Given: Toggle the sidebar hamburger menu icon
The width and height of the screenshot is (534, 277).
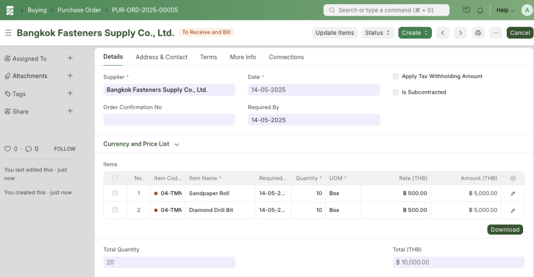Looking at the screenshot, I should (x=8, y=33).
